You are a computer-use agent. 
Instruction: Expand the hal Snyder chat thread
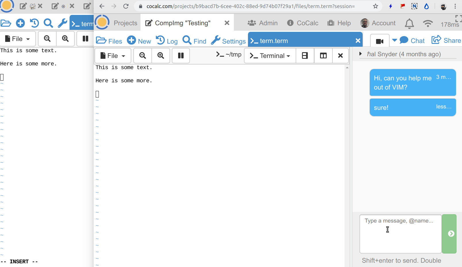[x=361, y=54]
